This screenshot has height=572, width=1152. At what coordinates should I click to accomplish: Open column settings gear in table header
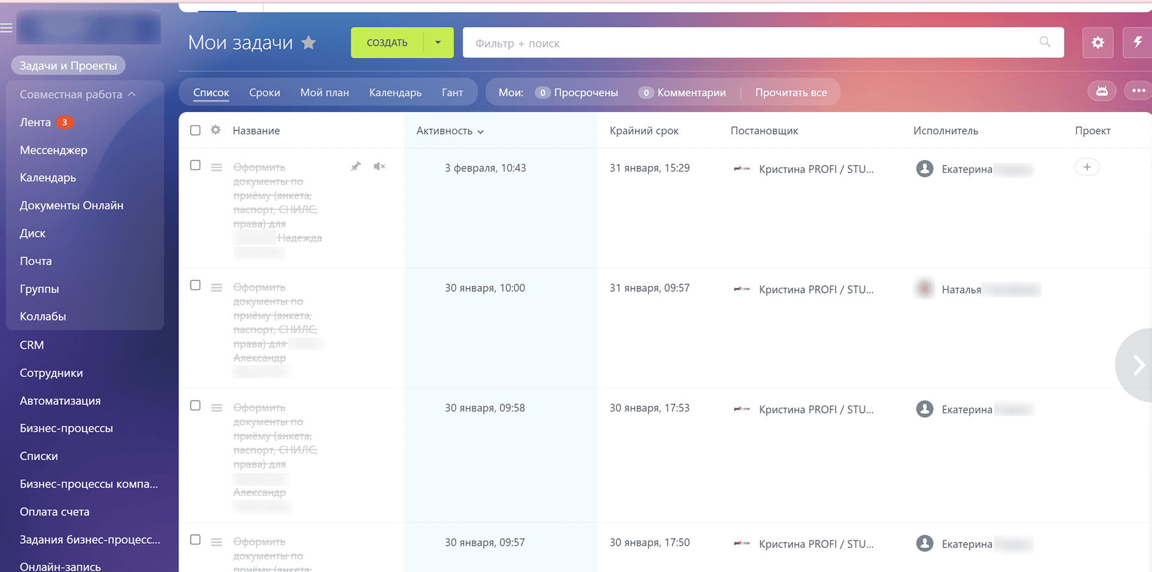216,130
